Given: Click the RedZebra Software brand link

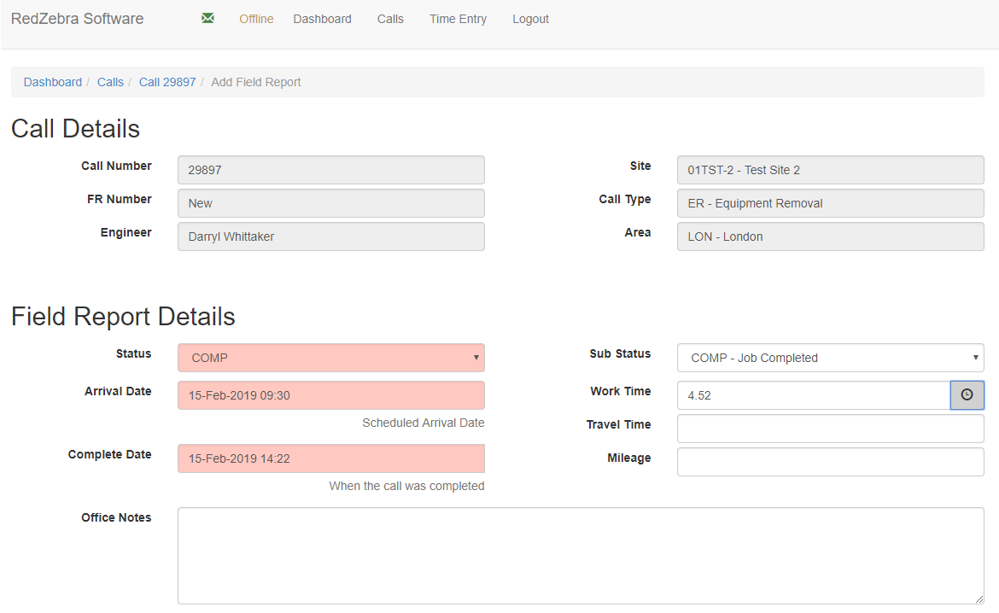Looking at the screenshot, I should [x=78, y=19].
